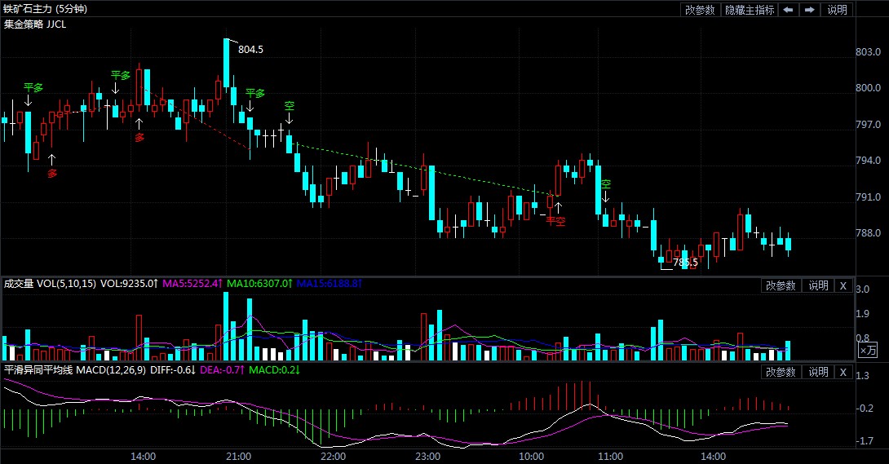Open 说明 in the MACD panel
Screen dimensions: 889x464
[818, 372]
